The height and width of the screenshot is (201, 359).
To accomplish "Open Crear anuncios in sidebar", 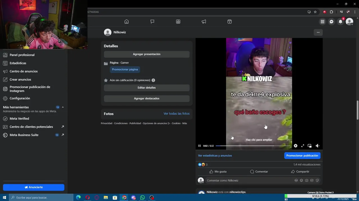I will click(34, 80).
